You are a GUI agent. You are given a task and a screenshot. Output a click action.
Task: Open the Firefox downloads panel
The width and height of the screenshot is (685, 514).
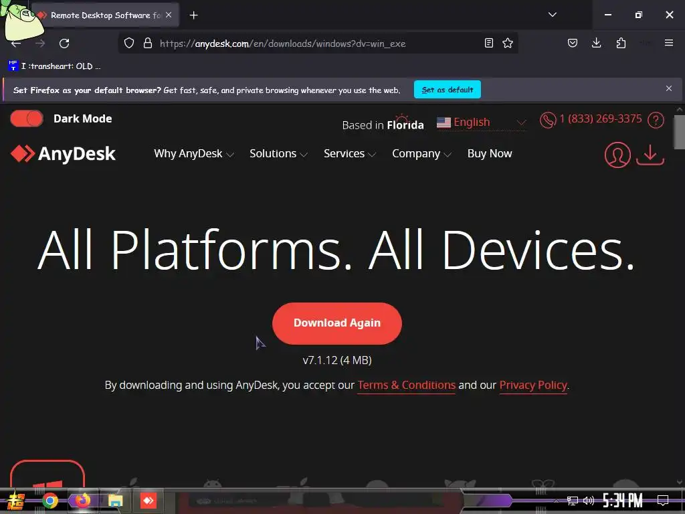[596, 43]
